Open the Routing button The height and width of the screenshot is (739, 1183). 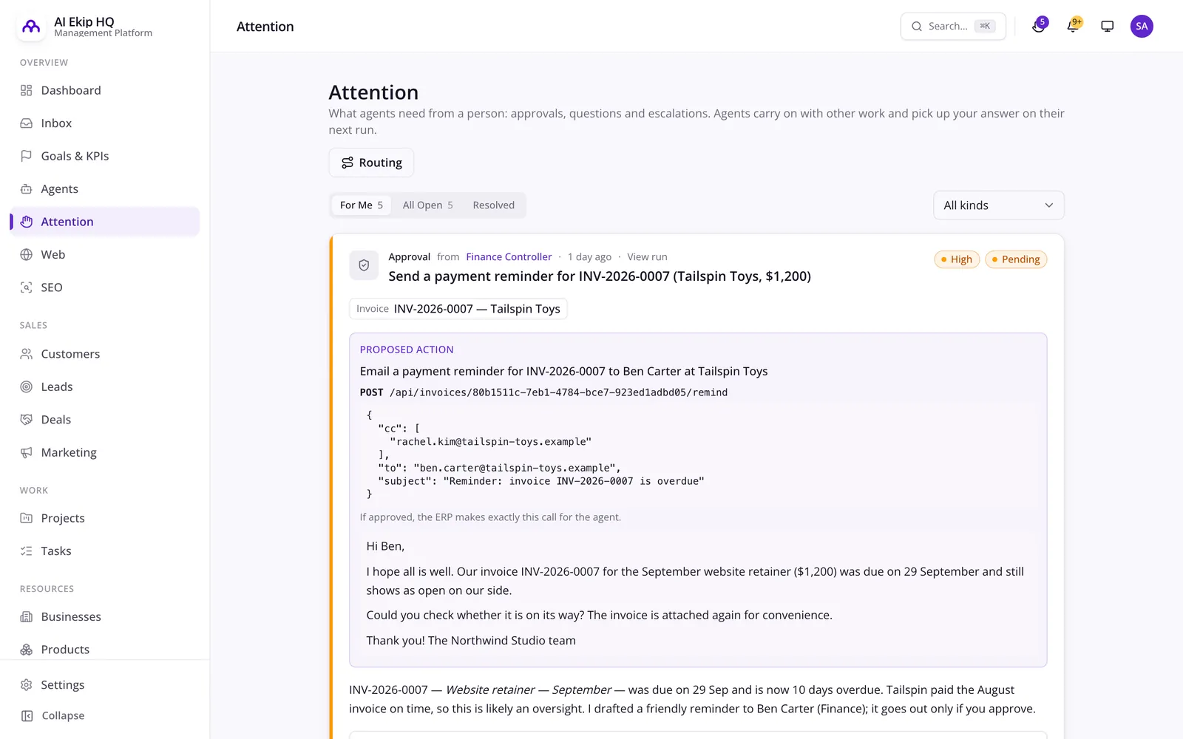(x=371, y=163)
